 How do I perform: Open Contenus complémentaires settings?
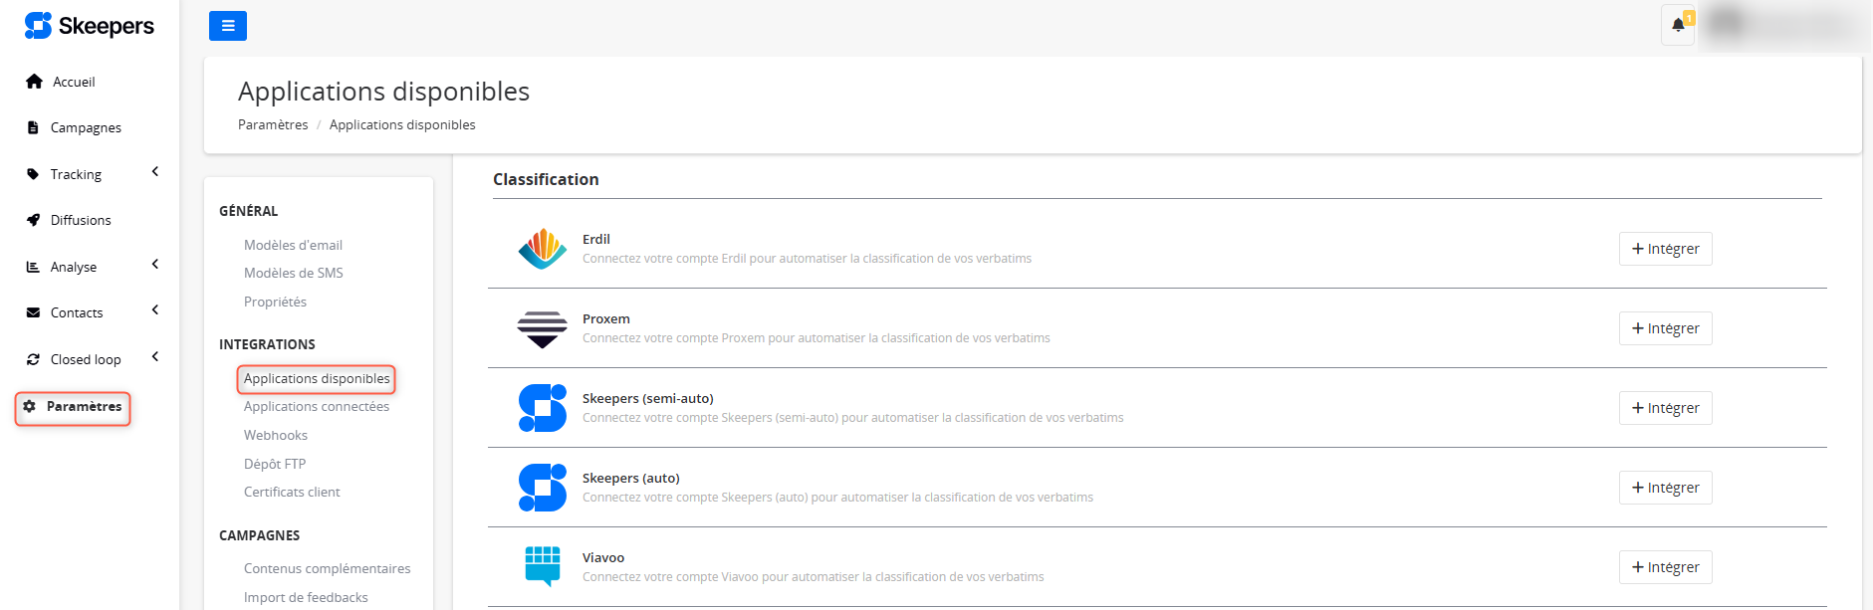[328, 568]
